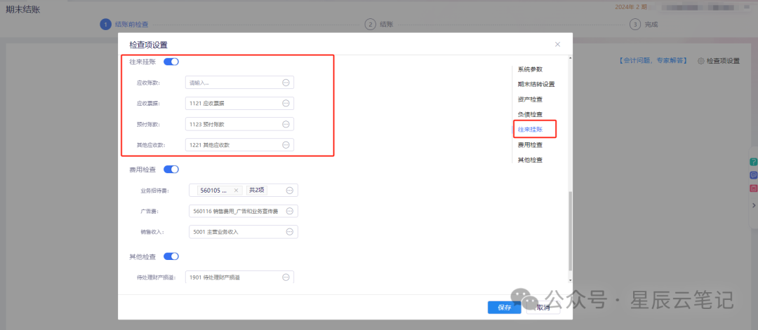Open account picker for 预付账款 field

point(286,124)
